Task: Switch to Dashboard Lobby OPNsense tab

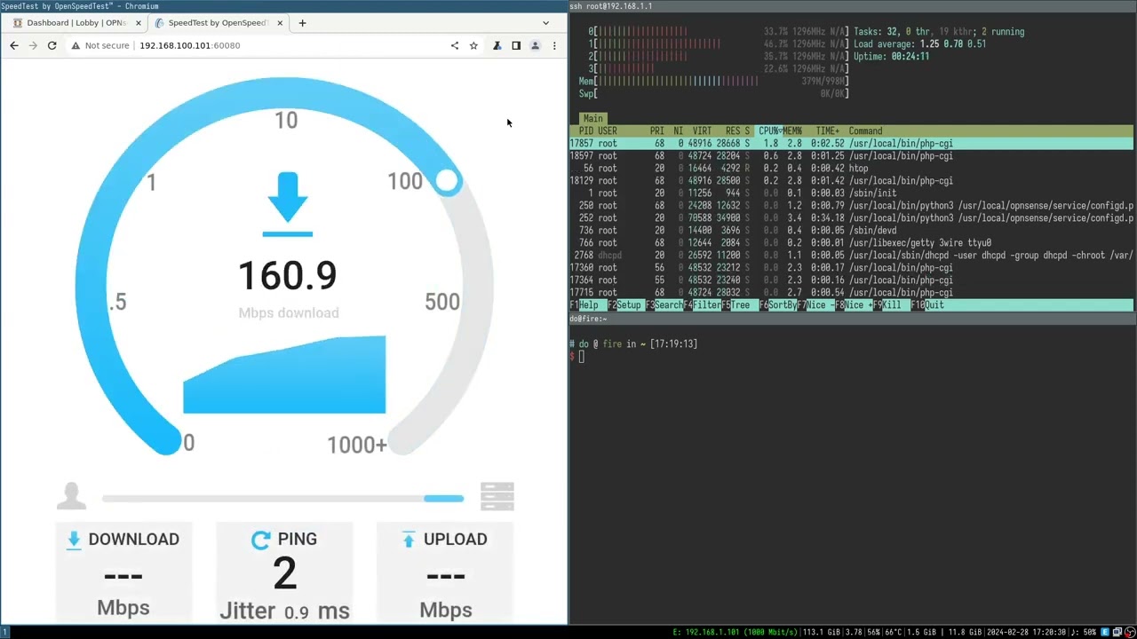Action: click(x=75, y=23)
